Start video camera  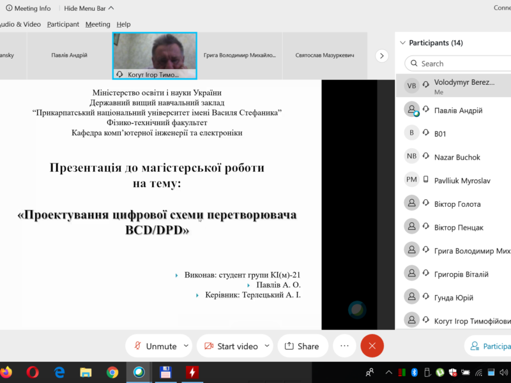click(230, 346)
